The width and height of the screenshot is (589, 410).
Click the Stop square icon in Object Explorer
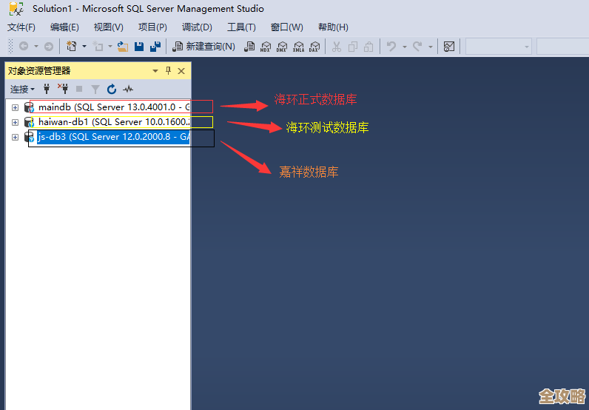click(79, 89)
